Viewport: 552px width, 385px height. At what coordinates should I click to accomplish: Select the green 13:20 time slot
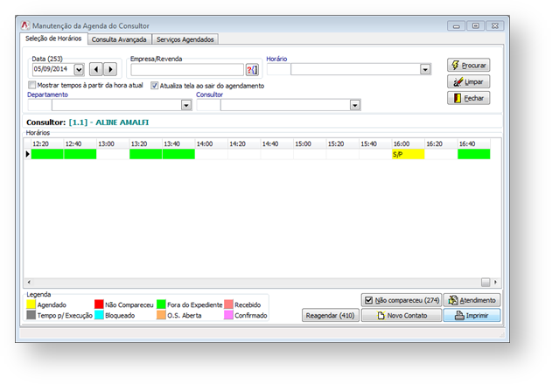pyautogui.click(x=146, y=154)
